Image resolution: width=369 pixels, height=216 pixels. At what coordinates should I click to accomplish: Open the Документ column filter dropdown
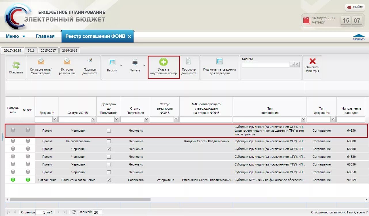tap(55, 119)
